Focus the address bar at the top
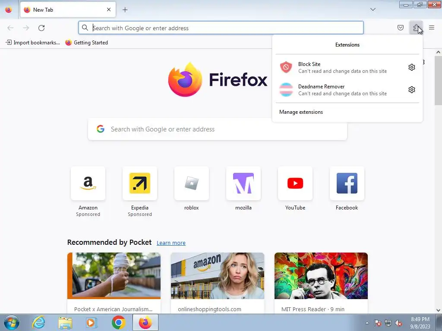This screenshot has width=442, height=331. click(221, 28)
